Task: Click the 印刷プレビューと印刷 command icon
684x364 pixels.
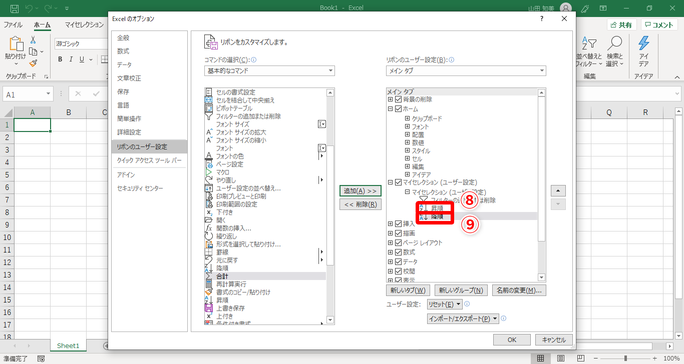Action: (x=209, y=196)
